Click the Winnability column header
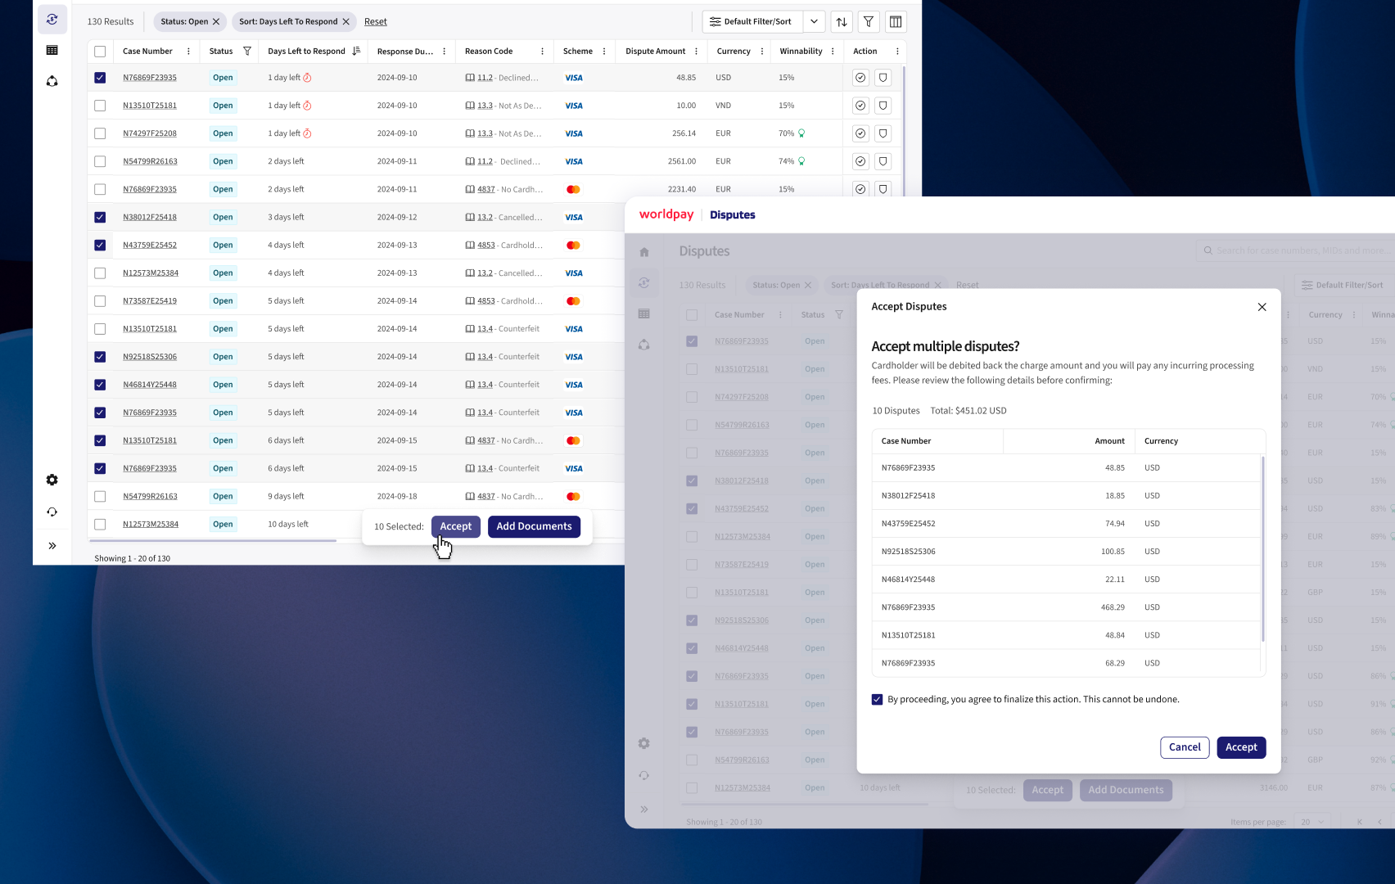1395x884 pixels. coord(801,51)
